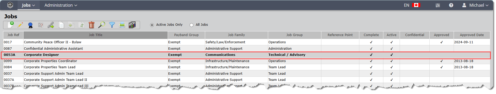Viewport: 496px width, 94px height.
Task: Click the Approved checkmark for job 0017
Action: [x=441, y=42]
